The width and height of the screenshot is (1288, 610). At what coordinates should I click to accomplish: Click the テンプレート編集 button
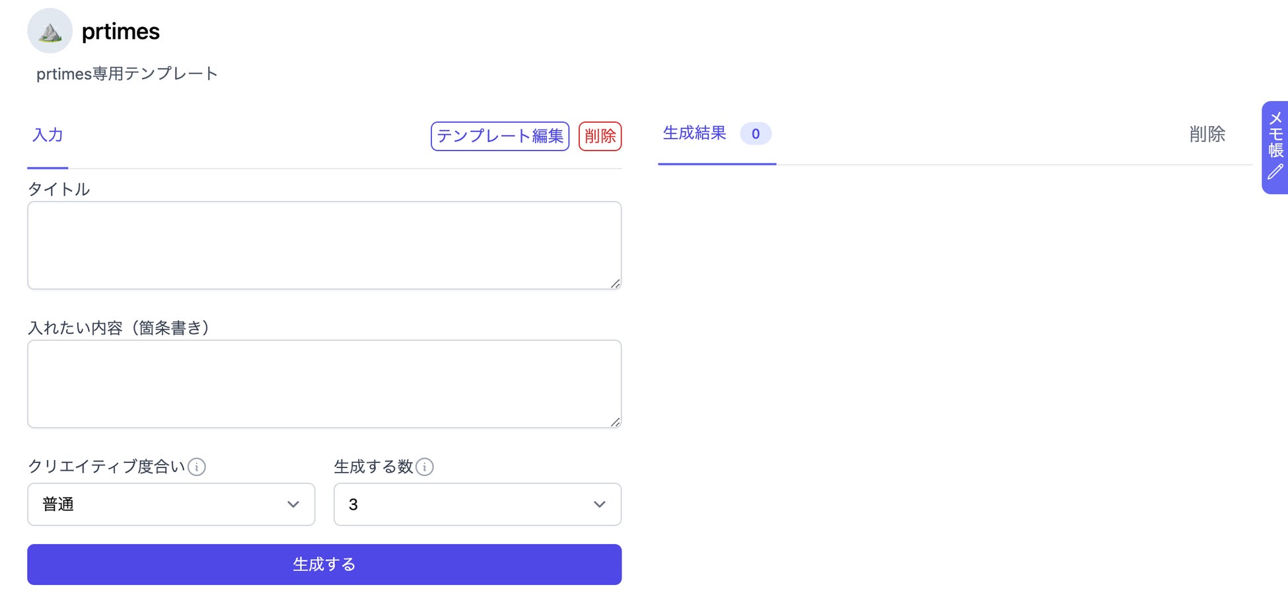click(x=500, y=136)
